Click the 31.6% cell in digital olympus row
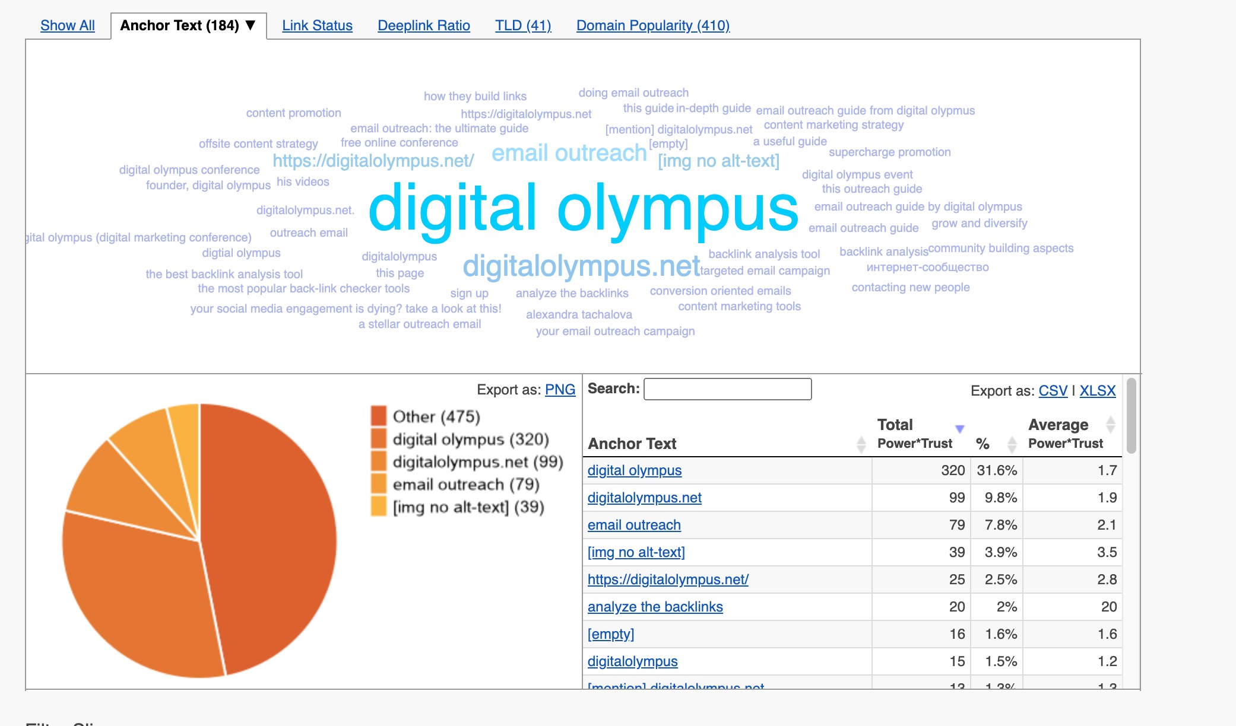The height and width of the screenshot is (726, 1236). click(x=997, y=470)
